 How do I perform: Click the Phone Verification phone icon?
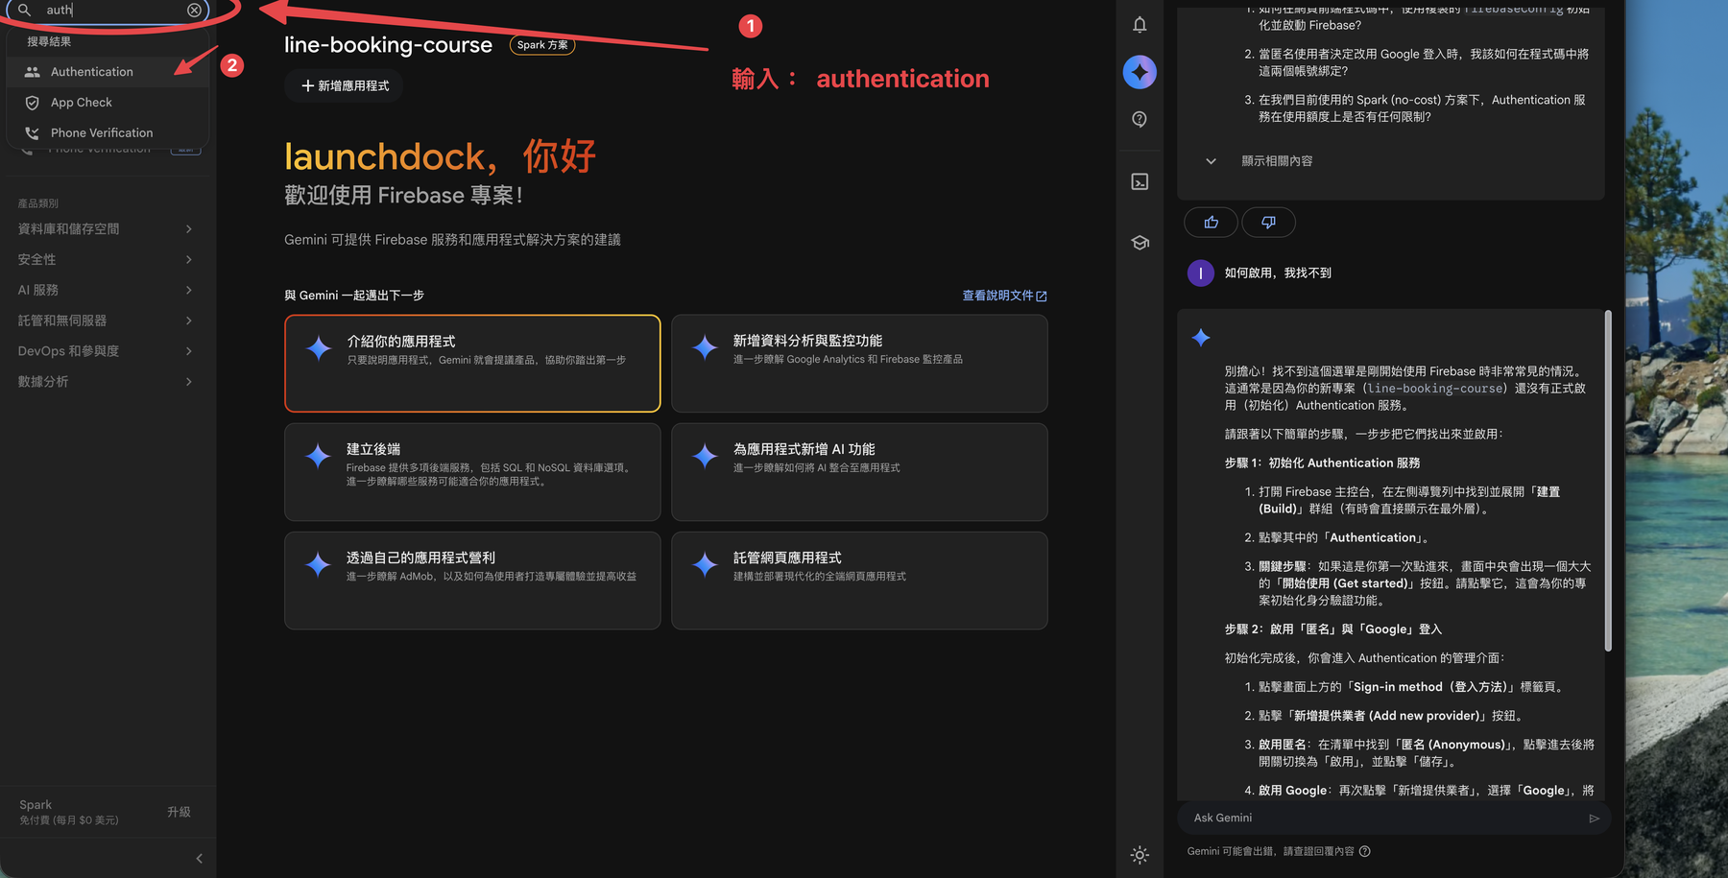click(33, 133)
